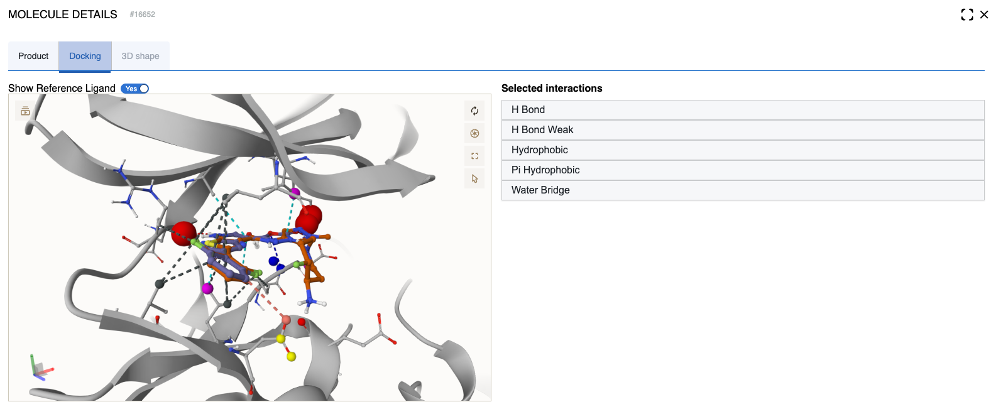Open the animation snapshots panel icon
This screenshot has width=991, height=419.
(25, 111)
